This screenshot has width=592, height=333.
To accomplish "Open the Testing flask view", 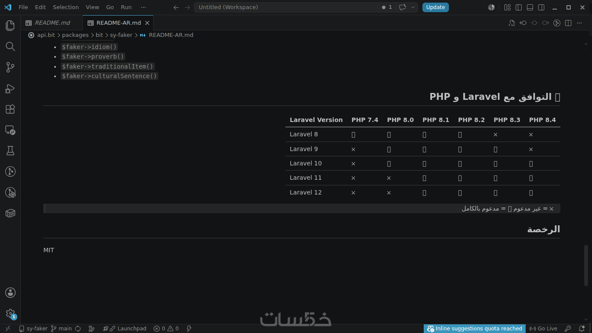I will coord(10,151).
